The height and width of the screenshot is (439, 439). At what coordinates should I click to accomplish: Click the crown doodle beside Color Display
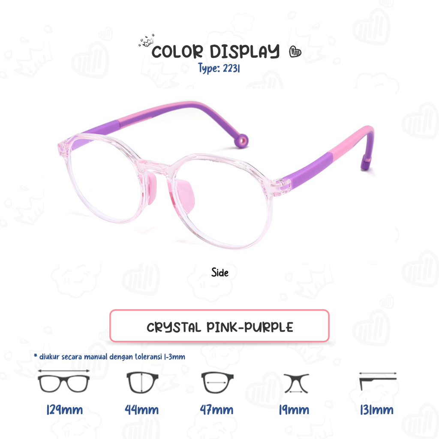[147, 41]
